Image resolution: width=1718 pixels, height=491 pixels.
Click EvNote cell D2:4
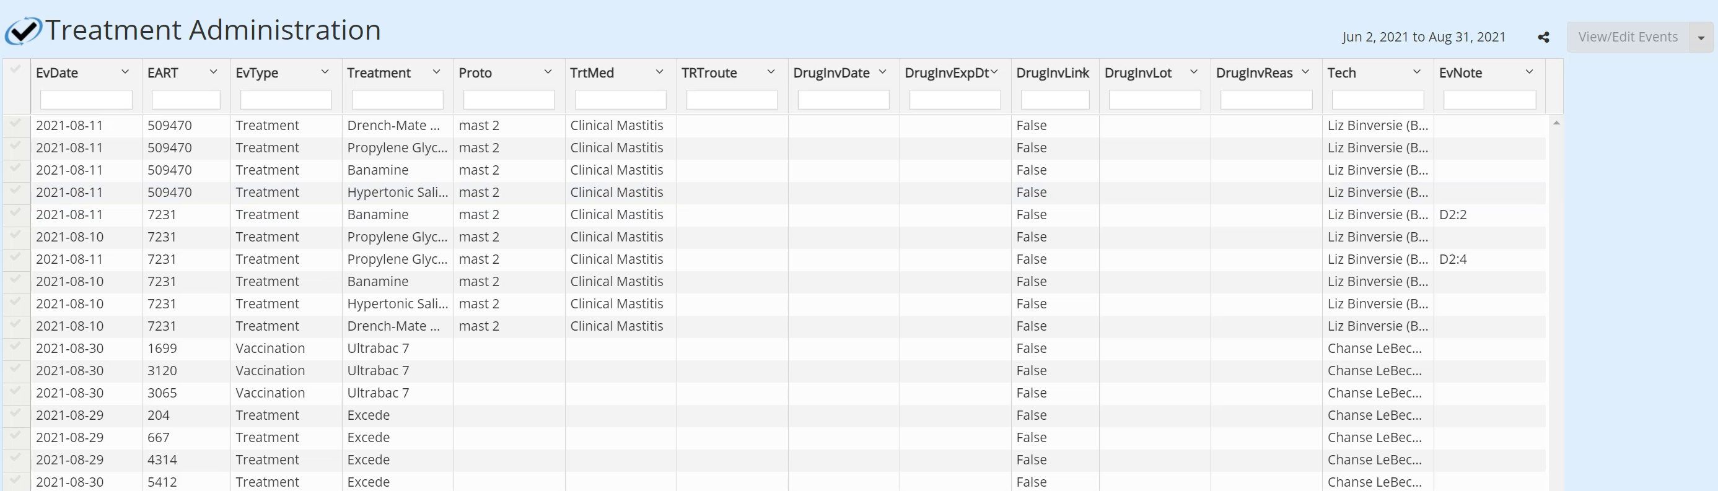point(1489,259)
